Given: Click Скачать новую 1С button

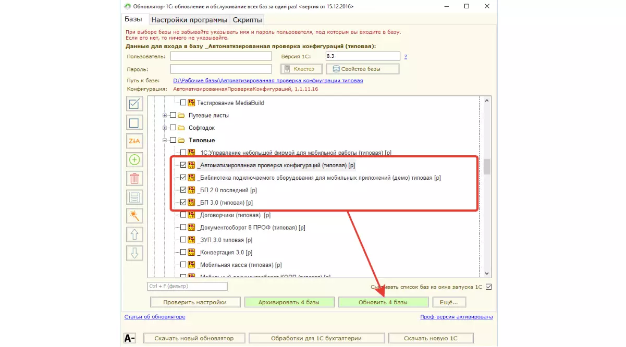Looking at the screenshot, I should tap(431, 338).
